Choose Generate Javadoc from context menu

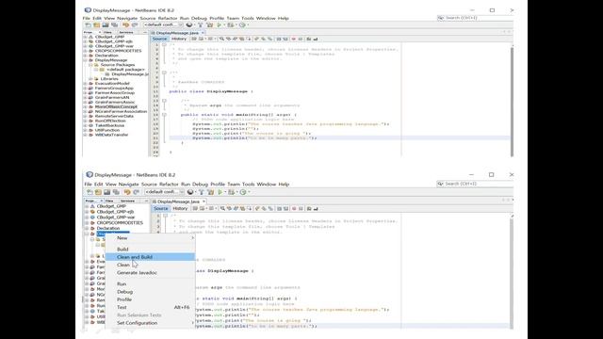tap(151, 272)
